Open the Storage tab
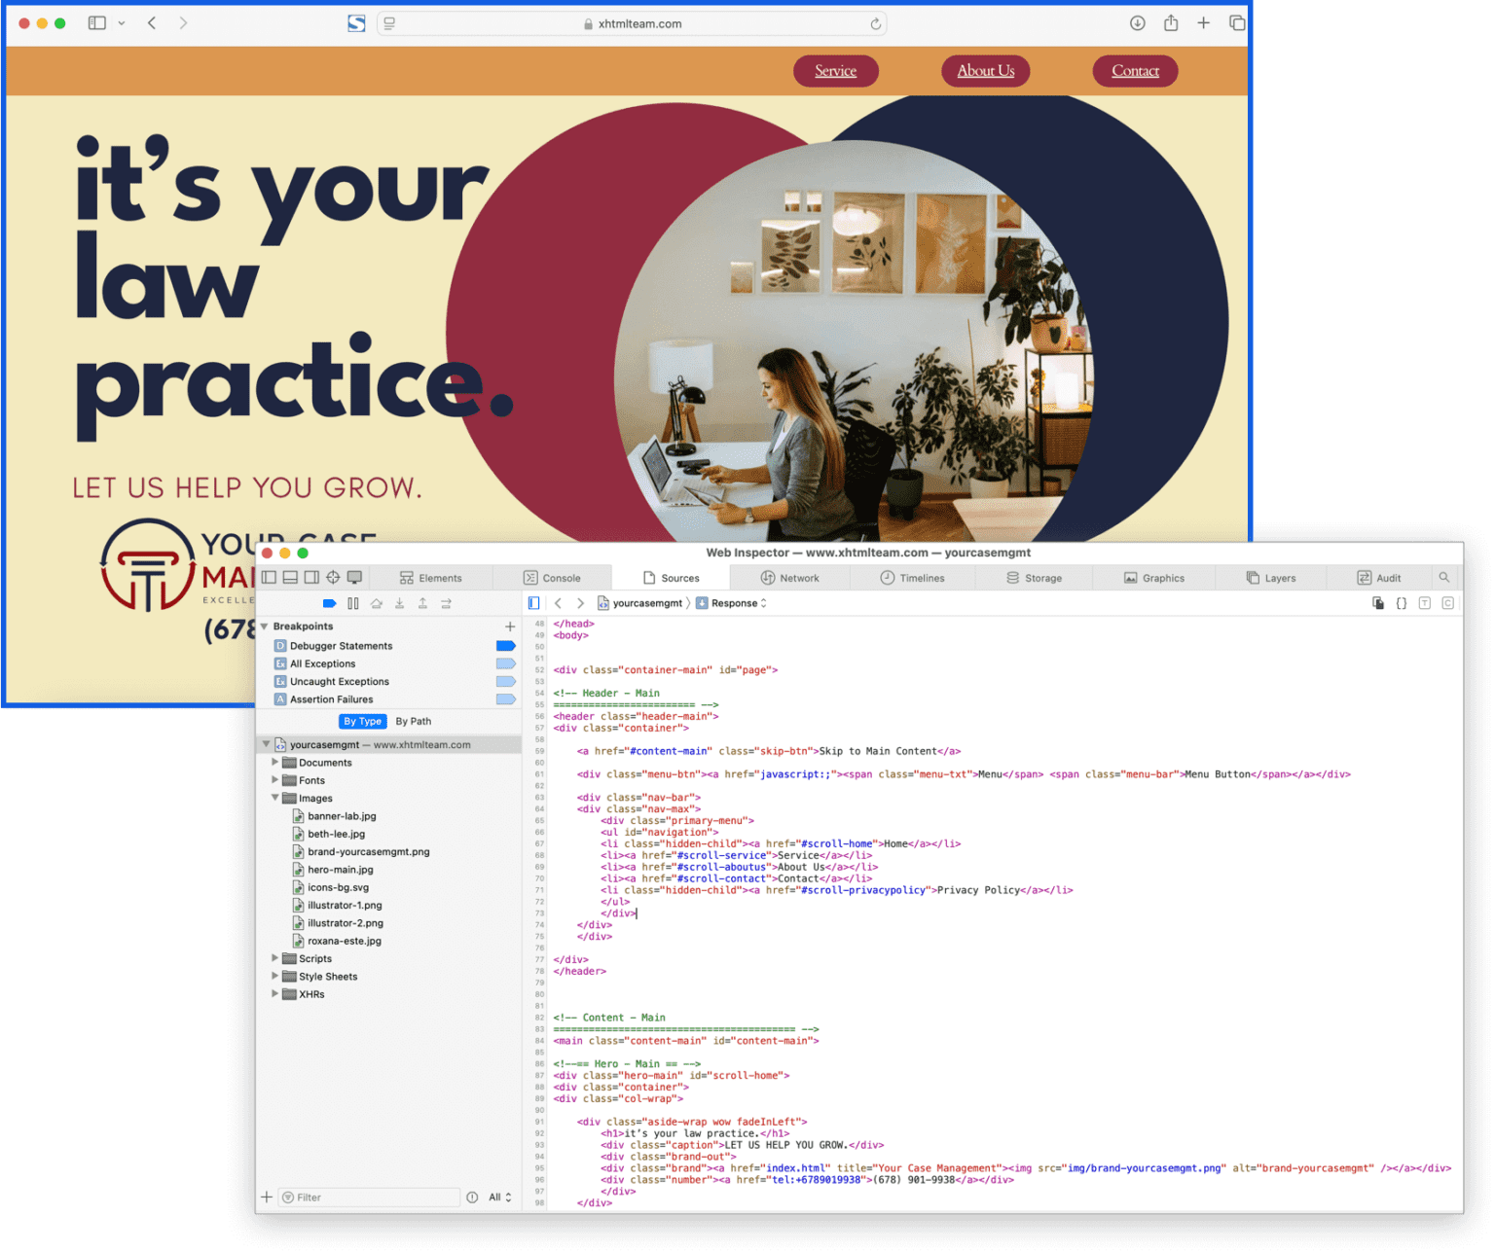Viewport: 1495px width, 1252px height. click(x=1035, y=577)
